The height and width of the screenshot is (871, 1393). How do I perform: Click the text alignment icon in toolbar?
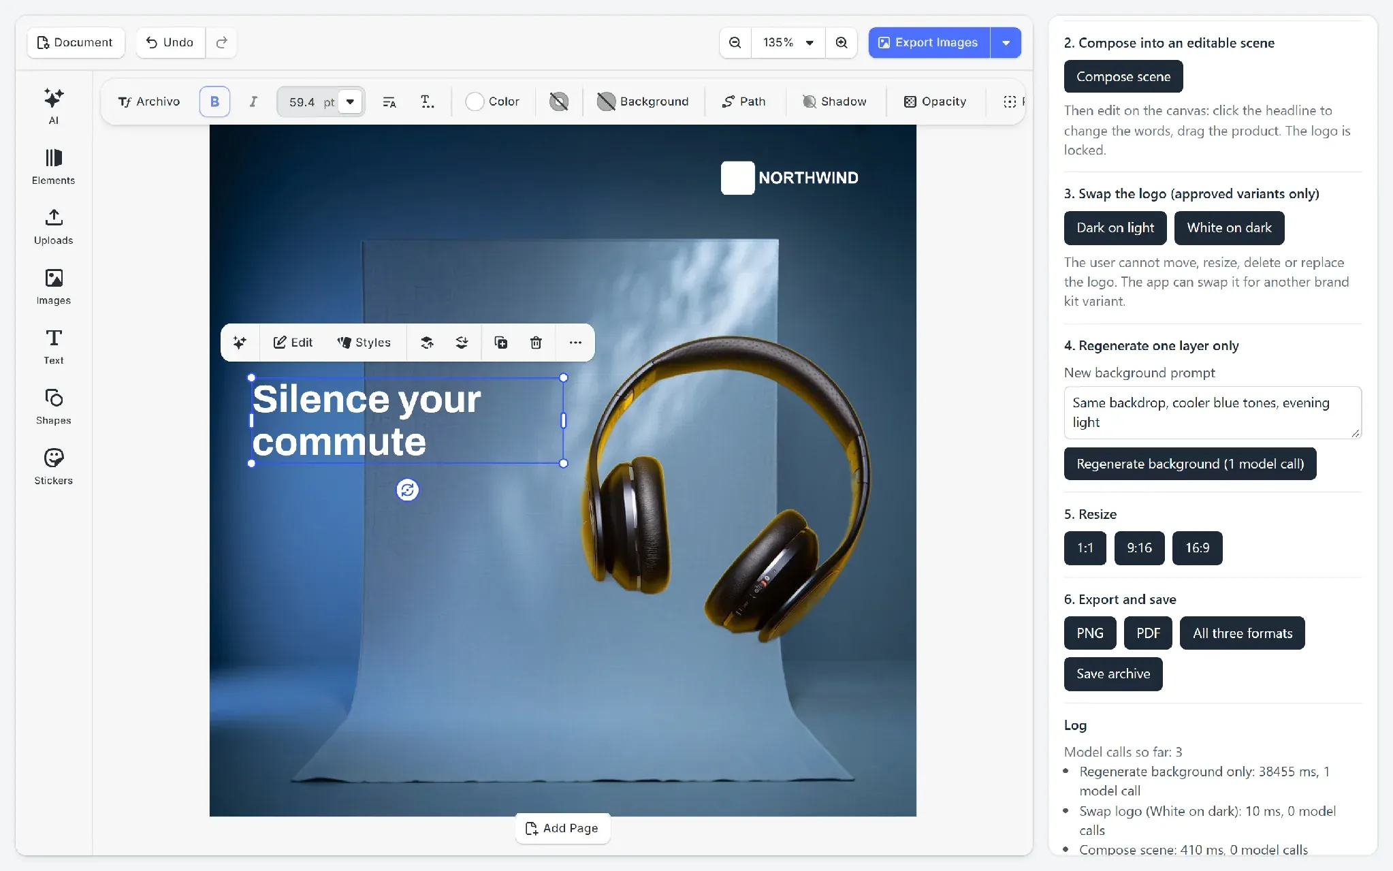point(389,101)
